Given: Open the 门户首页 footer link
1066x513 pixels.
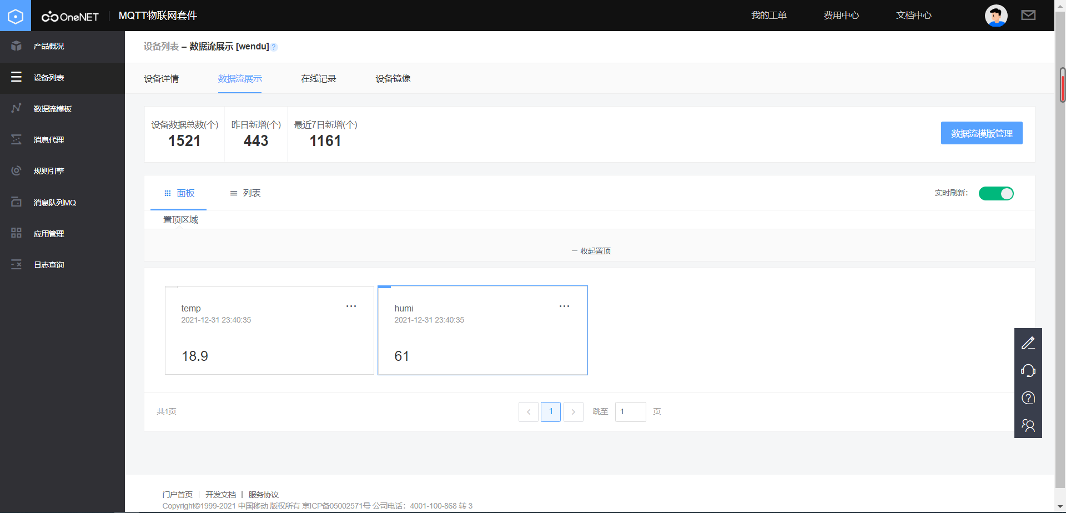Looking at the screenshot, I should (178, 495).
